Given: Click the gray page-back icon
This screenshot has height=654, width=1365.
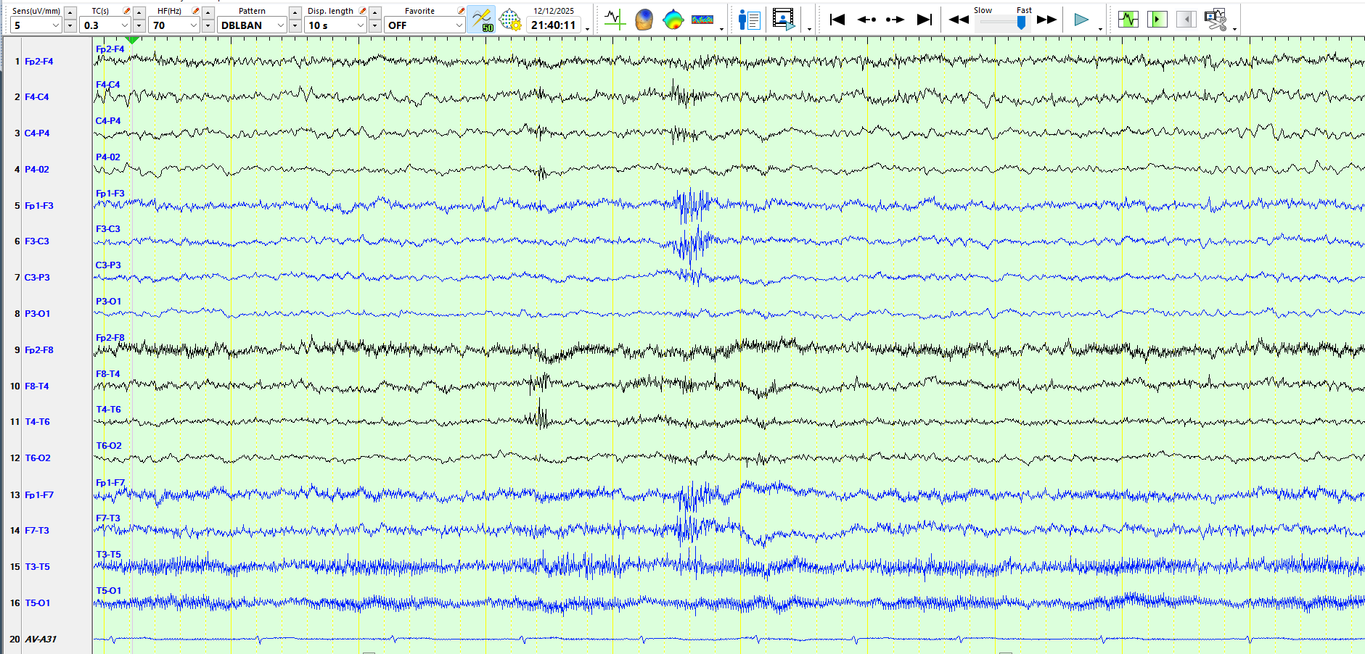Looking at the screenshot, I should click(1186, 20).
